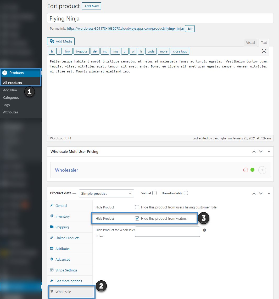Screen dimensions: 279x299
Task: Move Wholesale Multi User Pricing panel up
Action: (254, 151)
